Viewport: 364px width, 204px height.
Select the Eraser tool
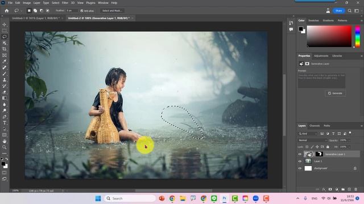[x=4, y=92]
